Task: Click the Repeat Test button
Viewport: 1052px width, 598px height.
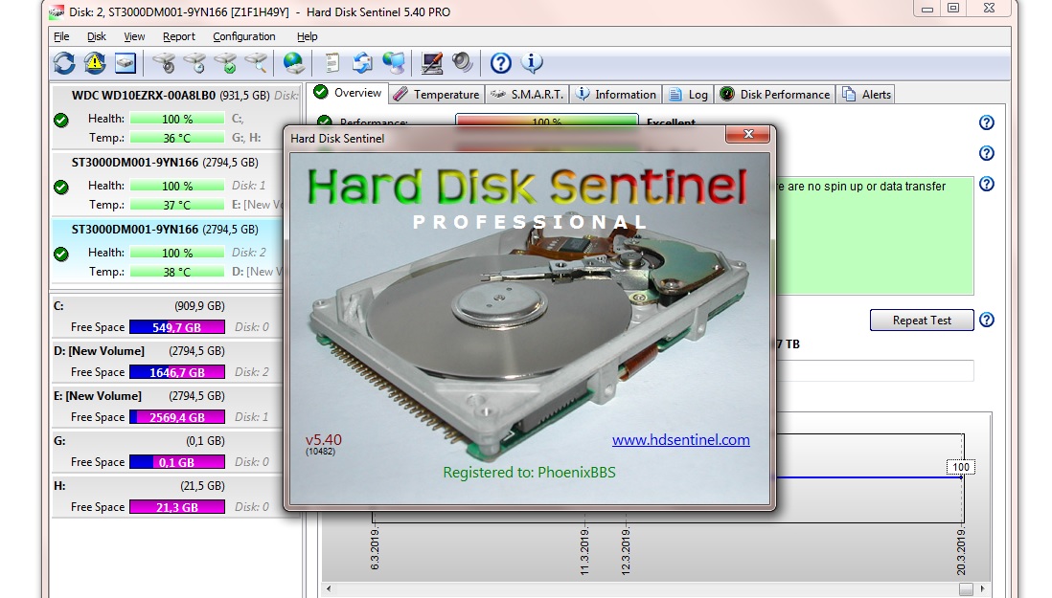Action: [921, 320]
